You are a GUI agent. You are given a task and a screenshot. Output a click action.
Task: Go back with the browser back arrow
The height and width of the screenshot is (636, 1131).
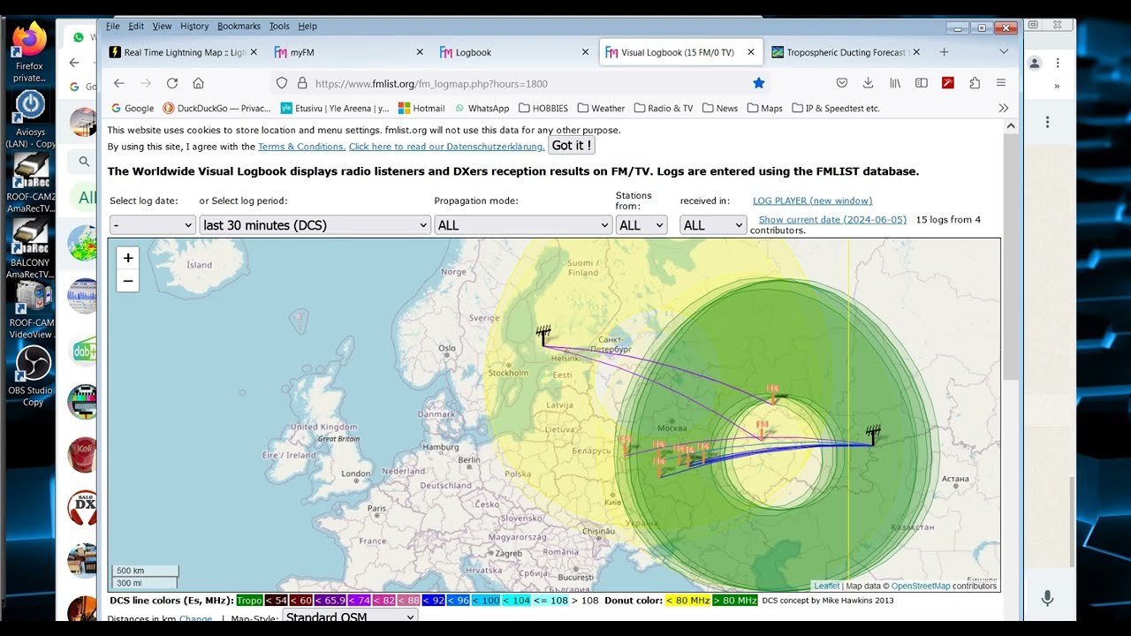click(x=119, y=83)
